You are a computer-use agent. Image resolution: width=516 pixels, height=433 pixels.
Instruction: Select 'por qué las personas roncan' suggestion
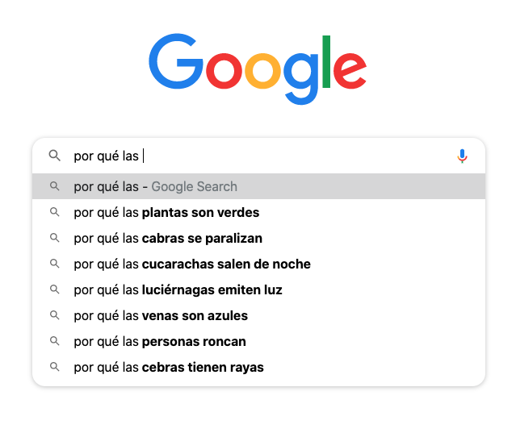258,341
